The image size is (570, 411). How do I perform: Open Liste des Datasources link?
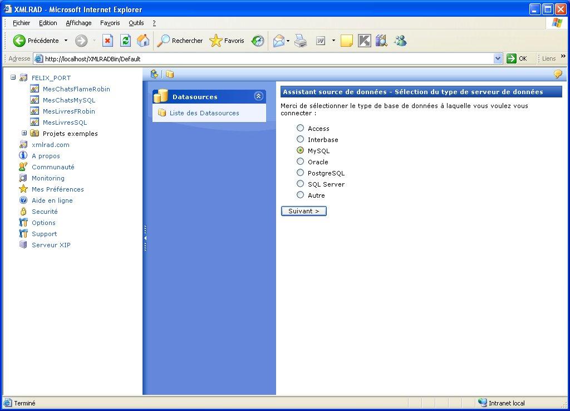pos(204,113)
